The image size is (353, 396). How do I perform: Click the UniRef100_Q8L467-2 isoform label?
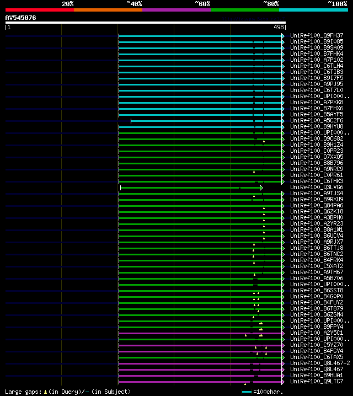tap(320, 363)
